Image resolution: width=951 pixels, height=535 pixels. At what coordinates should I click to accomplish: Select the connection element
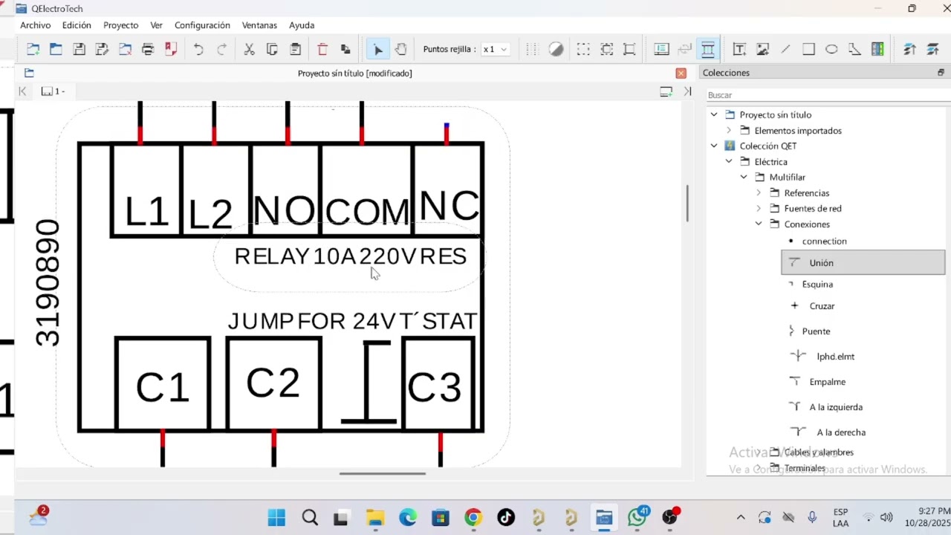tap(824, 241)
